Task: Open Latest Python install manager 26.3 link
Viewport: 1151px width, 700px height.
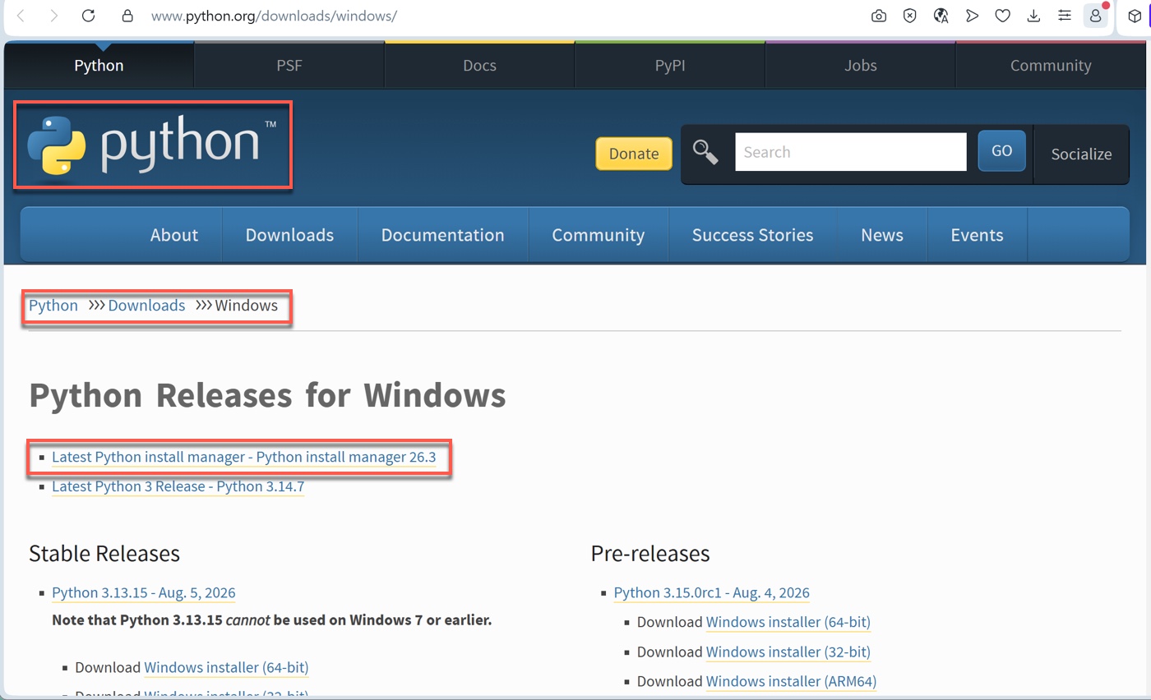Action: [243, 457]
